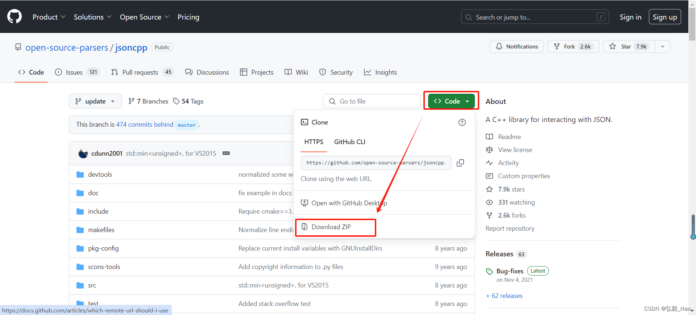Copy the clone URL to clipboard
696x315 pixels.
[460, 163]
